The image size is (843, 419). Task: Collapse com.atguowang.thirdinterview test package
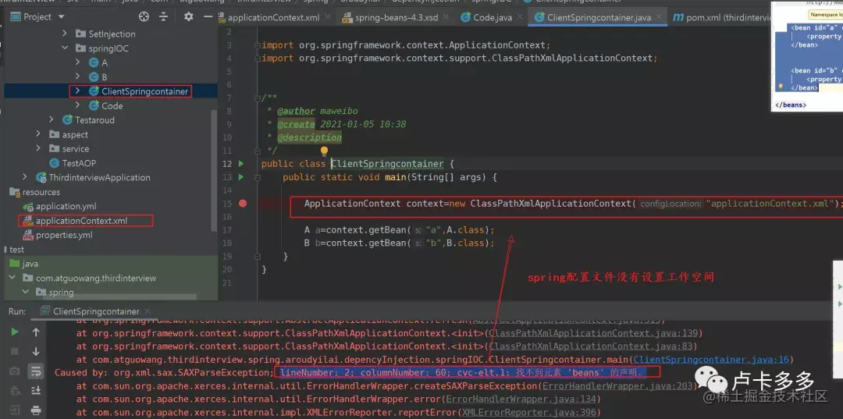(12, 279)
